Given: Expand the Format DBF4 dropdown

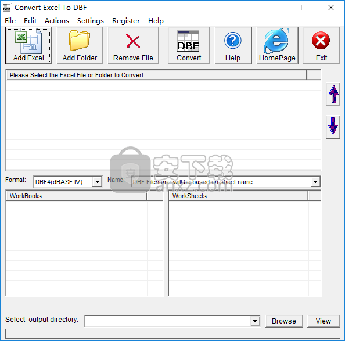Looking at the screenshot, I should pyautogui.click(x=97, y=182).
